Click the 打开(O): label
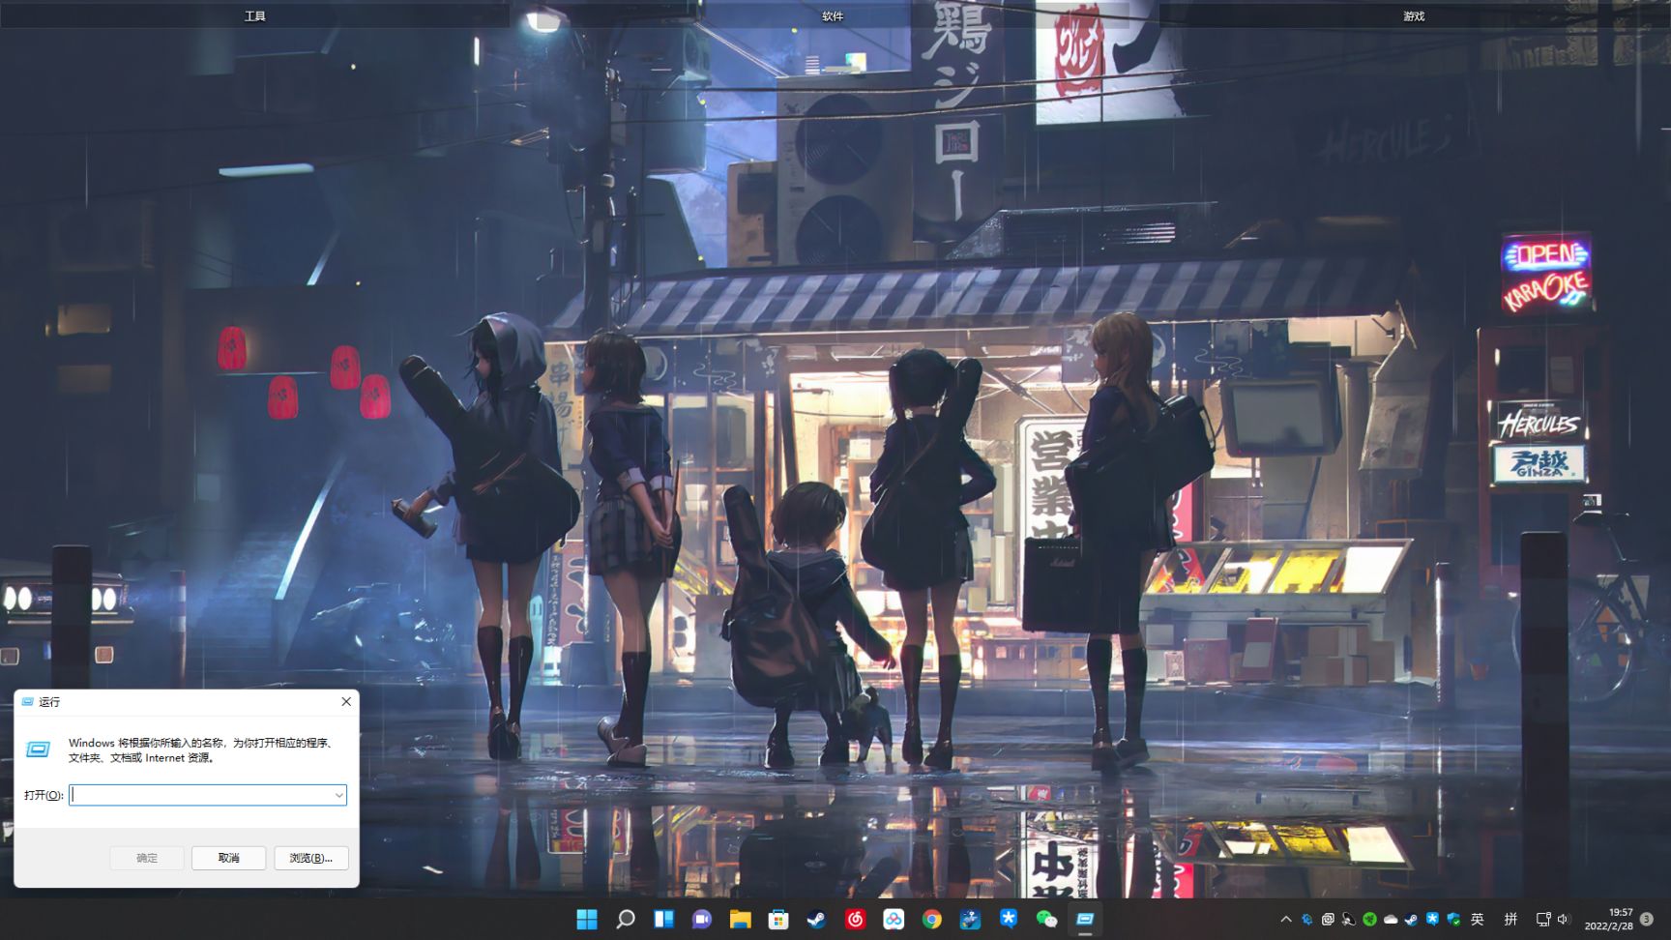This screenshot has height=940, width=1671. pyautogui.click(x=44, y=795)
